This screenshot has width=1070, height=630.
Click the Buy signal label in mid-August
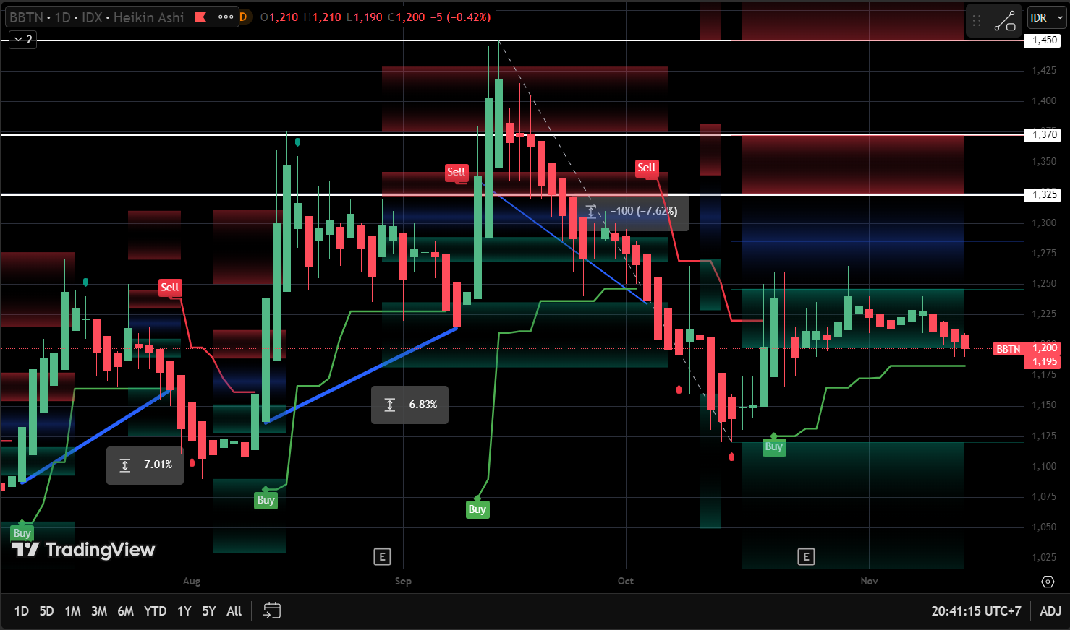coord(266,500)
